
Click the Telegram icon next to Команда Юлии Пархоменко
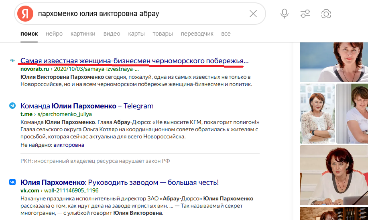pyautogui.click(x=12, y=106)
